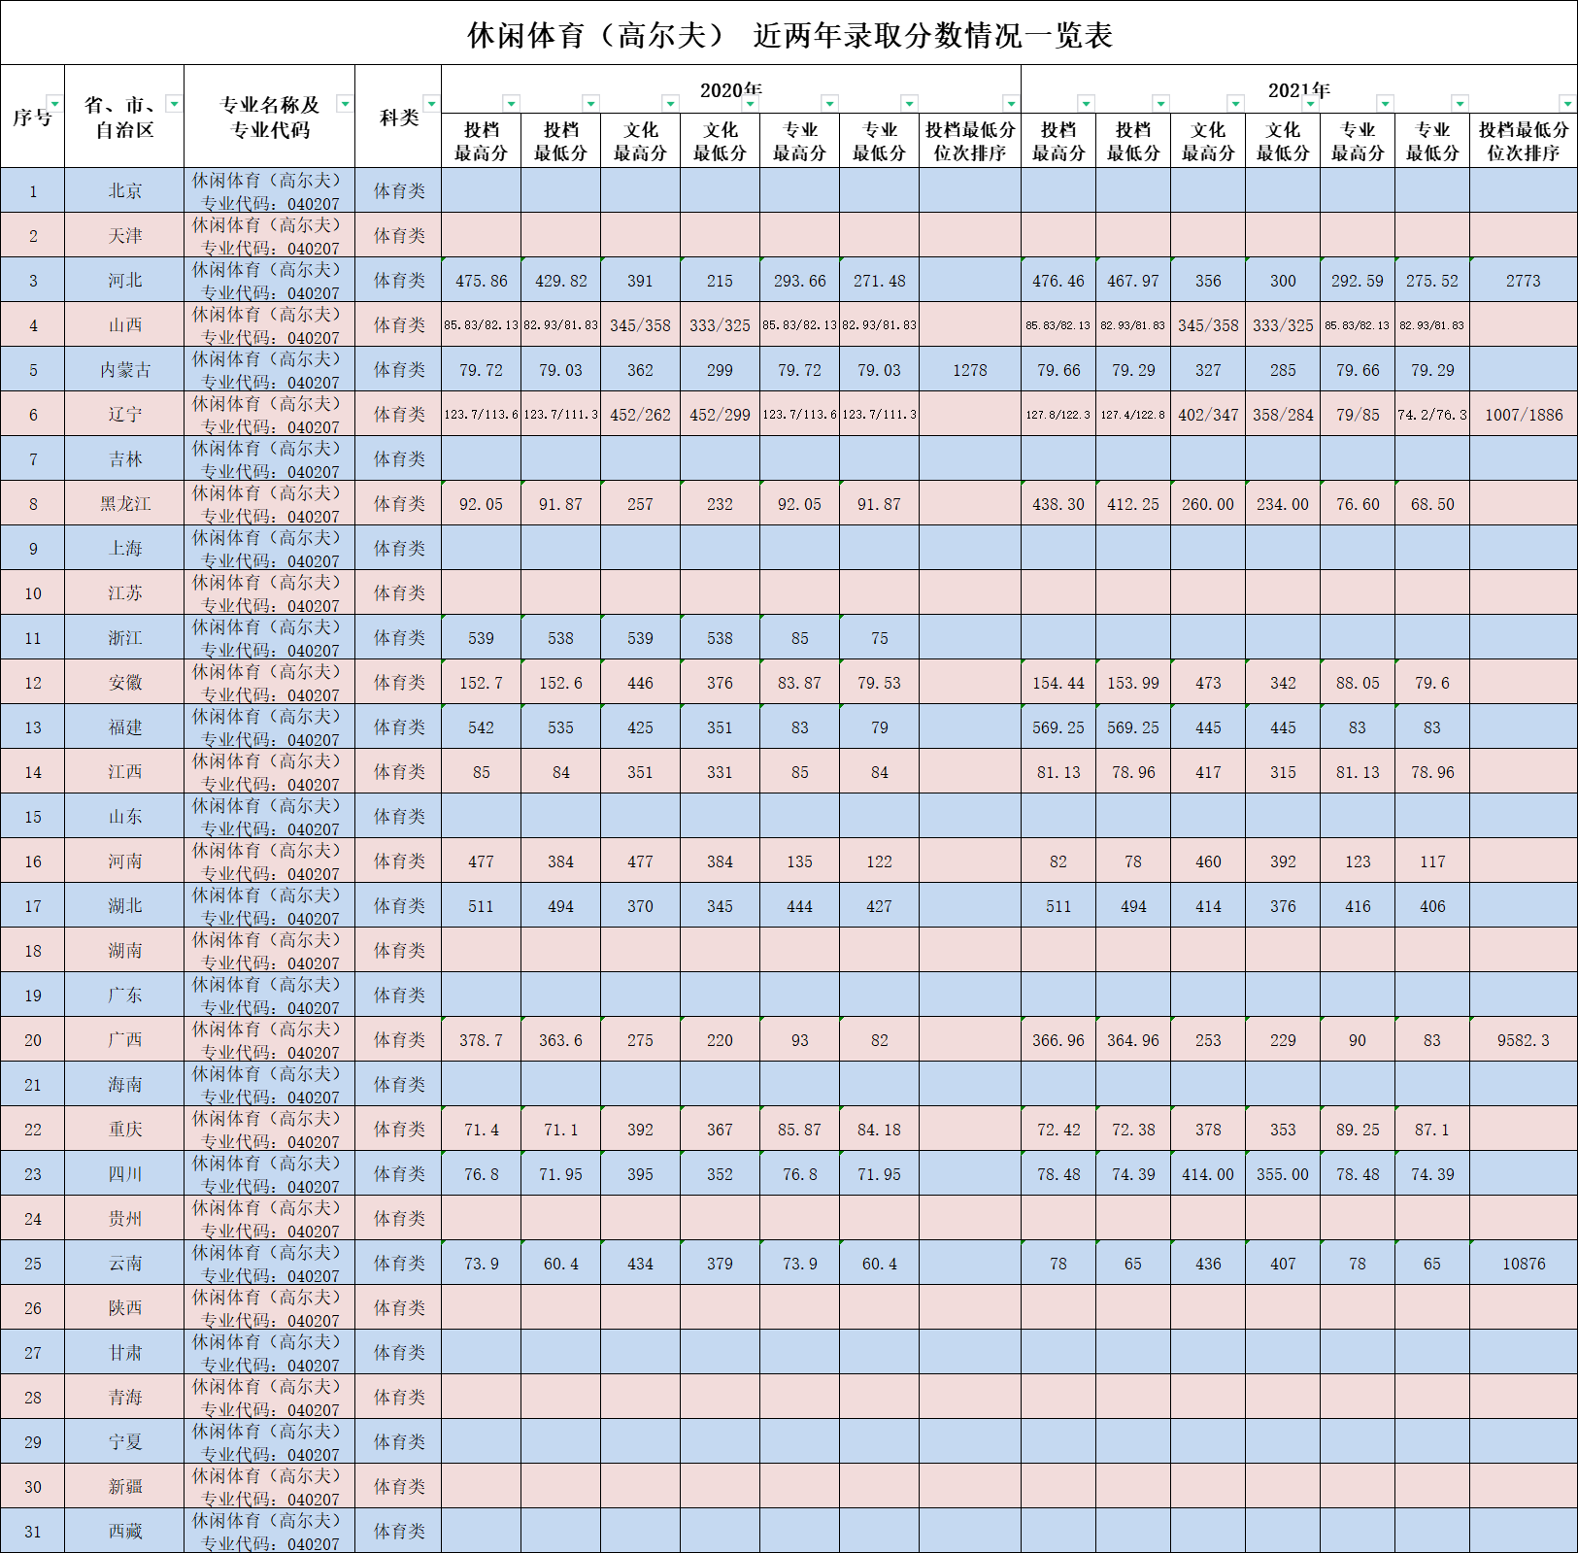The height and width of the screenshot is (1553, 1578).
Task: Open the 科类 column filter arrow
Action: coord(431,104)
